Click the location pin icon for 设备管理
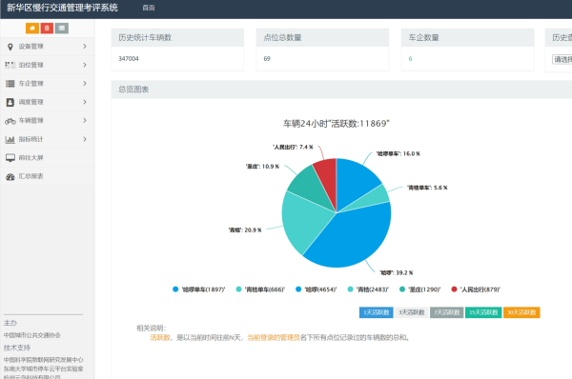 (x=10, y=47)
